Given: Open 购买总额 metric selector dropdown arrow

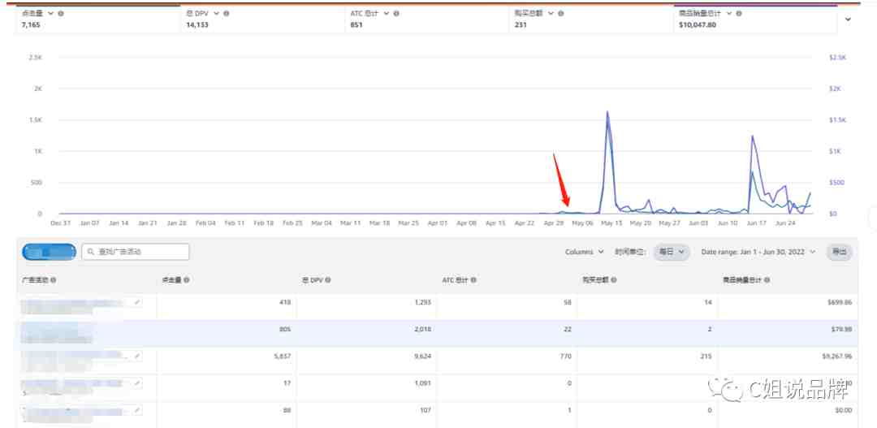Looking at the screenshot, I should click(551, 14).
